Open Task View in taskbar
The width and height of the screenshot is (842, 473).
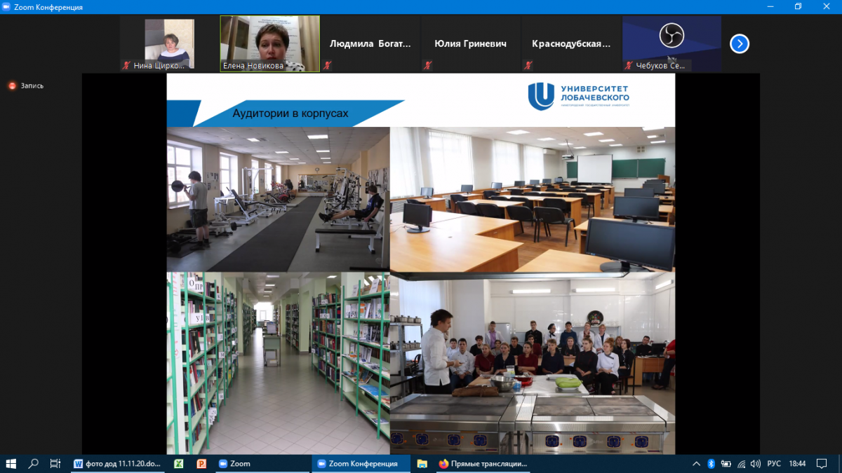point(55,463)
